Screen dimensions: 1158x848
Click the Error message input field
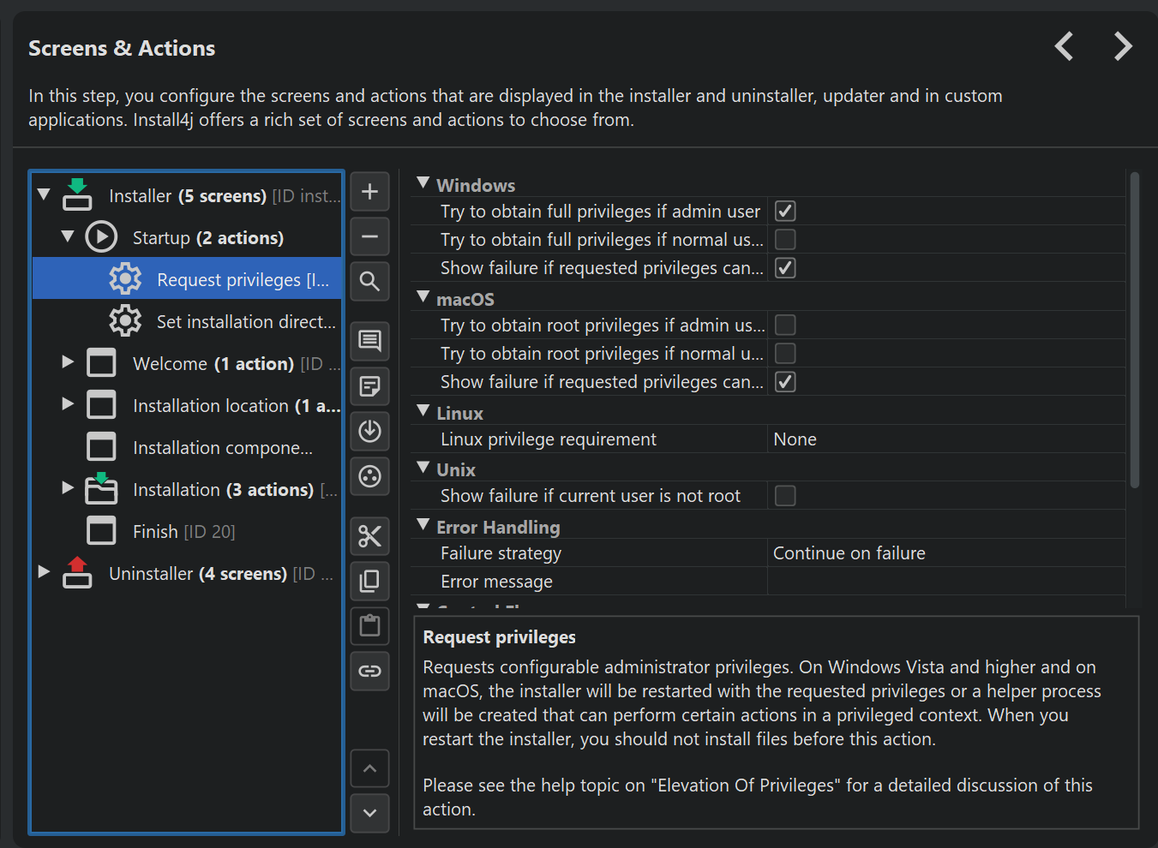point(945,582)
